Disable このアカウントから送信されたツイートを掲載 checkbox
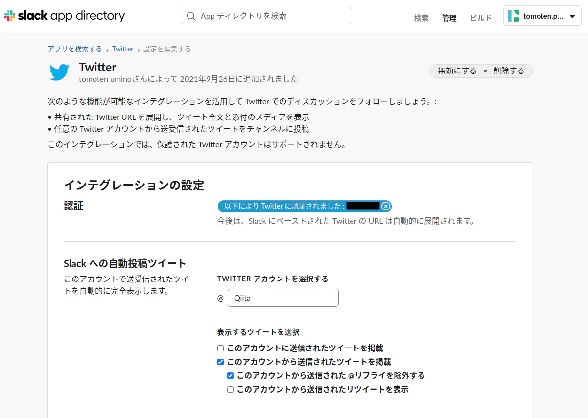 [x=220, y=362]
